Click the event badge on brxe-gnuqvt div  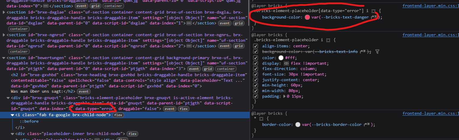(170, 109)
